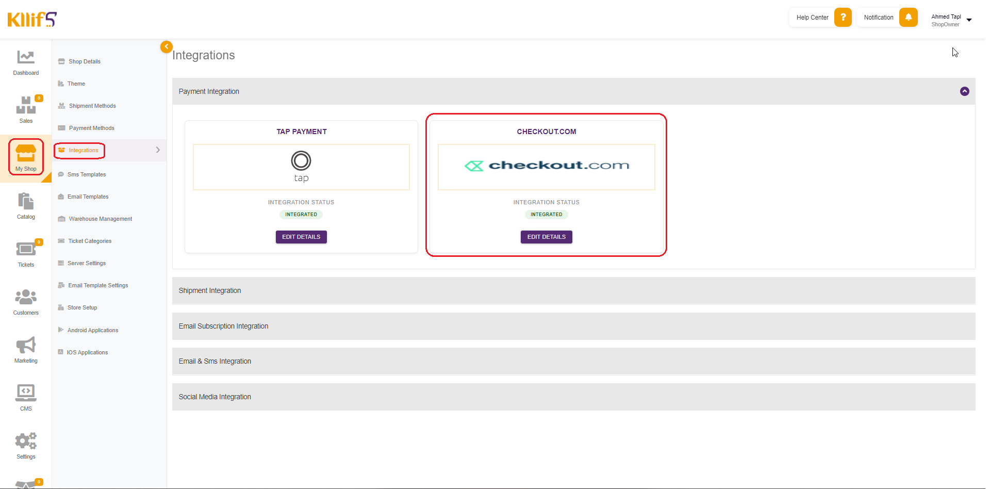Open Store Setup
The width and height of the screenshot is (990, 489).
coord(82,307)
